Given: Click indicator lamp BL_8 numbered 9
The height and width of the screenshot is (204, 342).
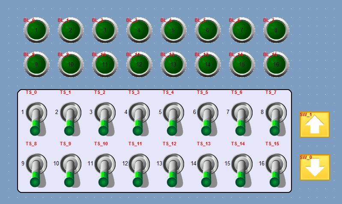Looking at the screenshot, I should [x=36, y=64].
